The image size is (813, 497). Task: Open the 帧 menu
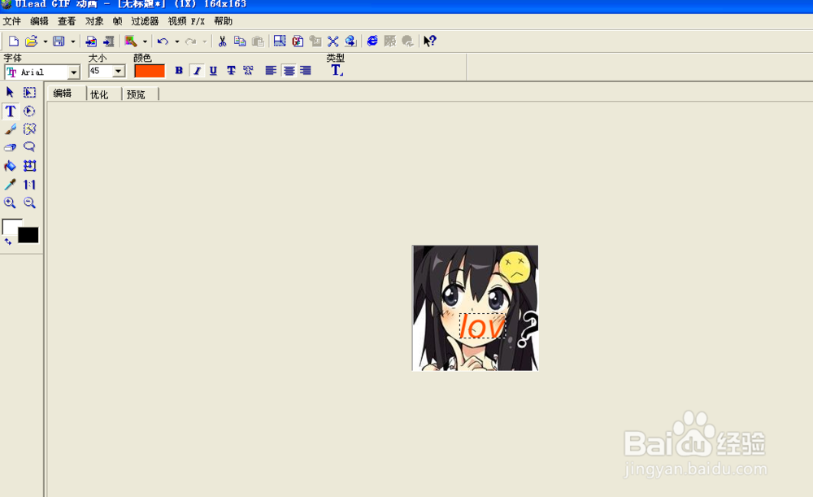117,21
